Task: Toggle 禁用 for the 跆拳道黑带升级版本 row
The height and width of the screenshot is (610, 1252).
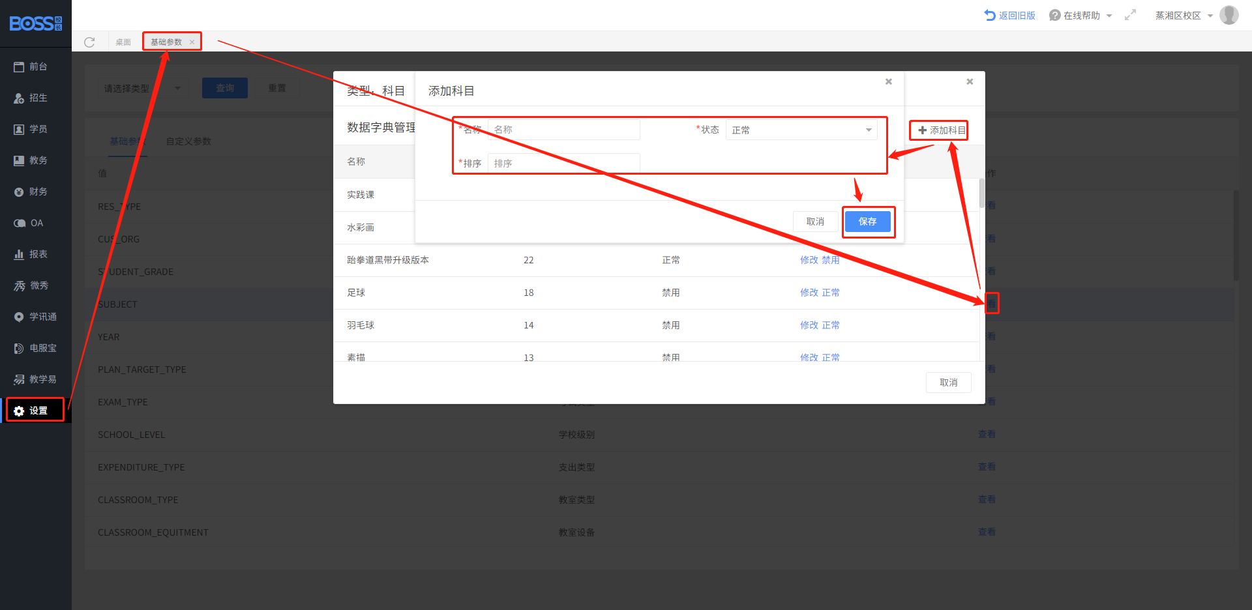Action: pos(830,260)
